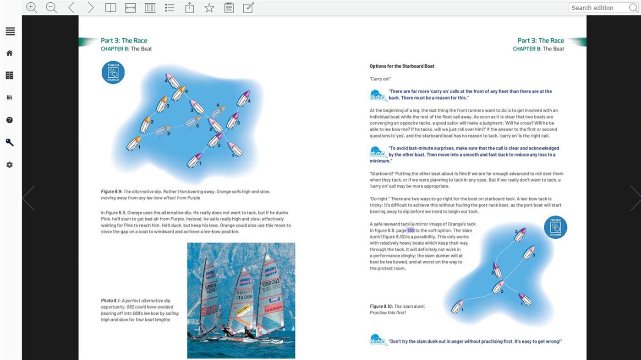Toggle the multi-column thumbnail view
This screenshot has height=360, width=641.
(150, 7)
